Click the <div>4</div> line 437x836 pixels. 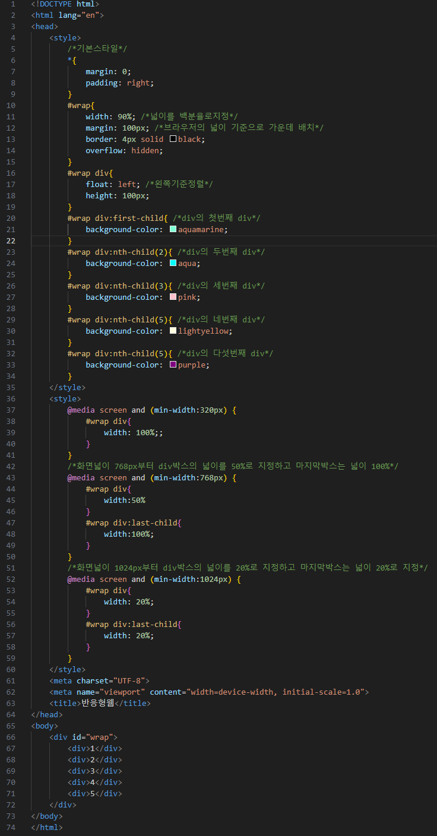tap(95, 782)
